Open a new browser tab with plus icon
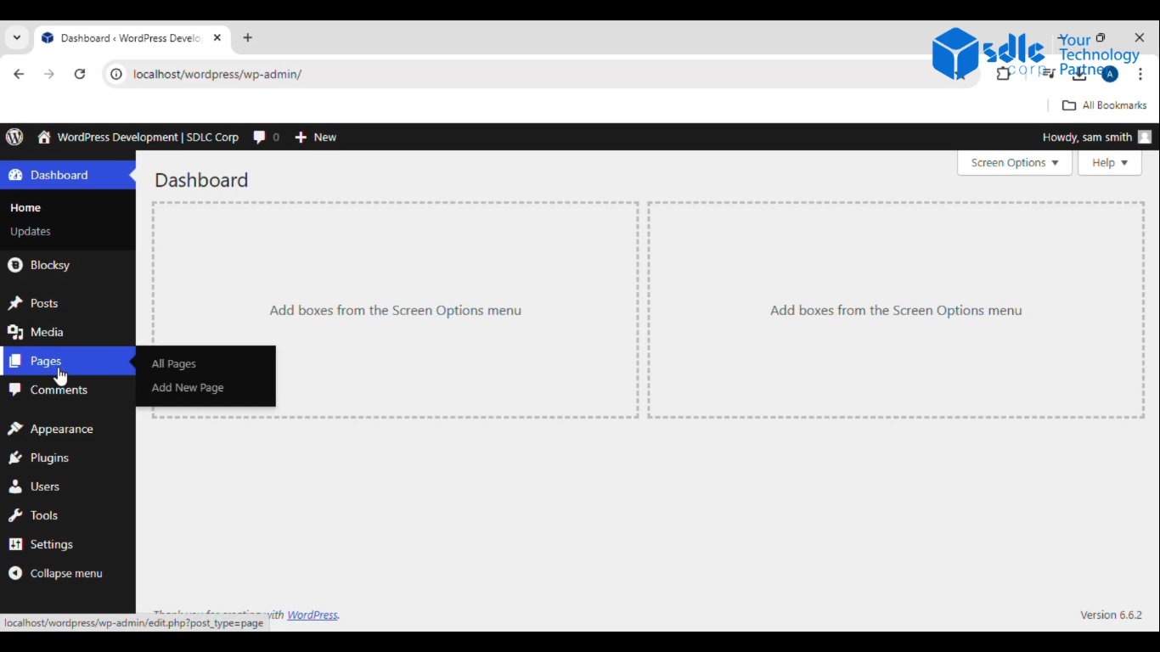The width and height of the screenshot is (1160, 652). [248, 37]
